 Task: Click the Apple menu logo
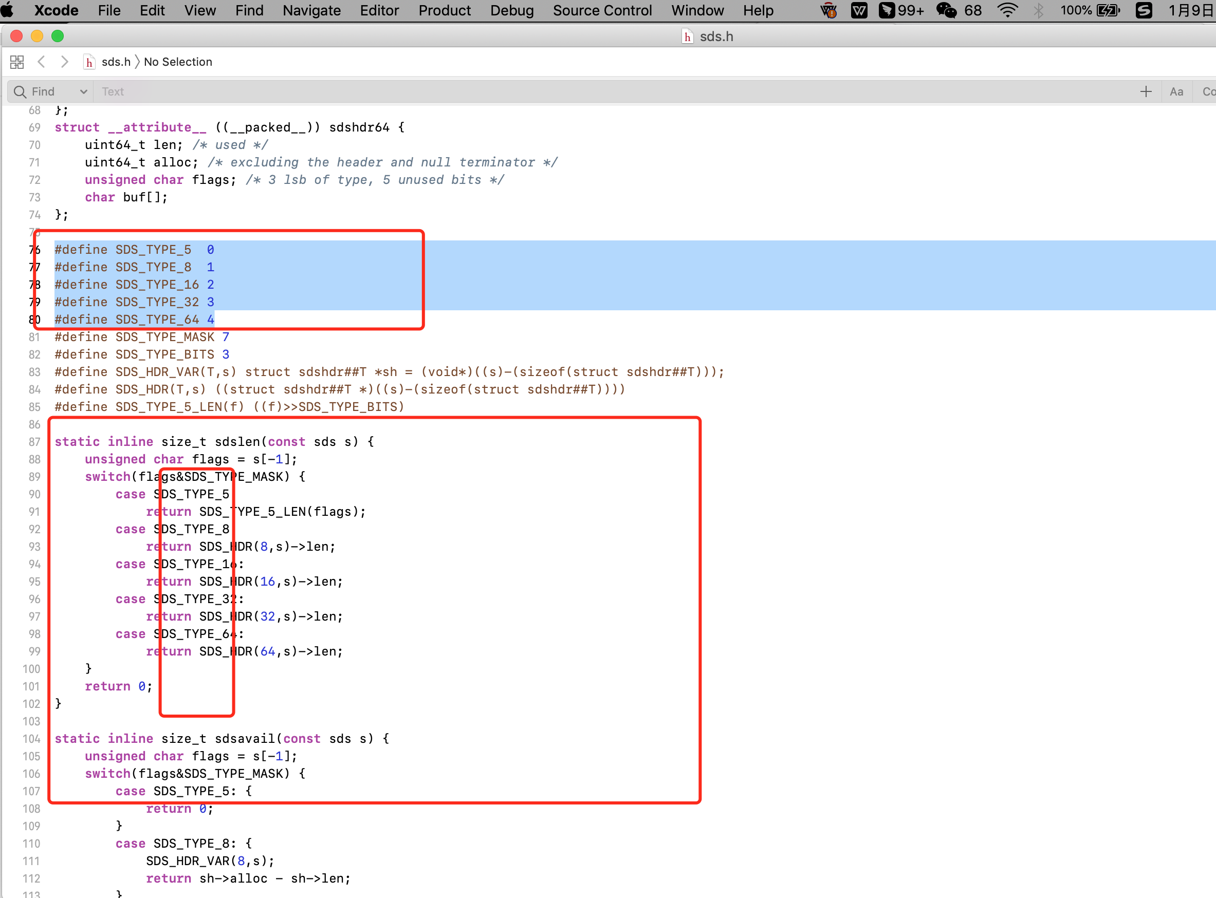(x=8, y=10)
